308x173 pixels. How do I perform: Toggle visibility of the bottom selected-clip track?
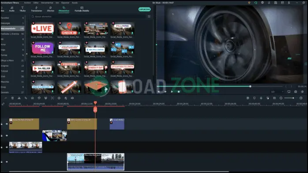pos(7,162)
